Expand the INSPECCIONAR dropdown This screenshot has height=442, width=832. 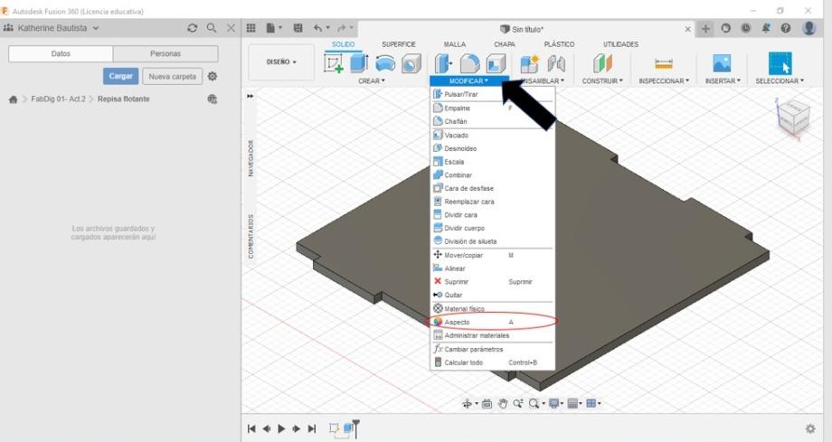(x=664, y=81)
